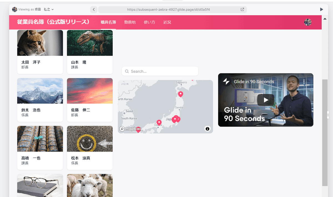Open the cat photo for 太田 洋子
The height and width of the screenshot is (197, 333).
(40, 43)
